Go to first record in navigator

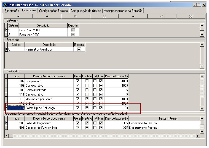pyautogui.click(x=18, y=16)
